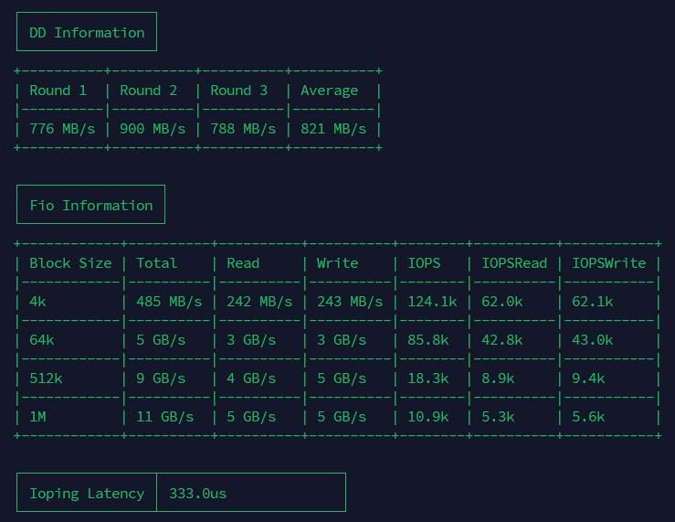Click the 788 MB/s Round 3 value

click(243, 129)
